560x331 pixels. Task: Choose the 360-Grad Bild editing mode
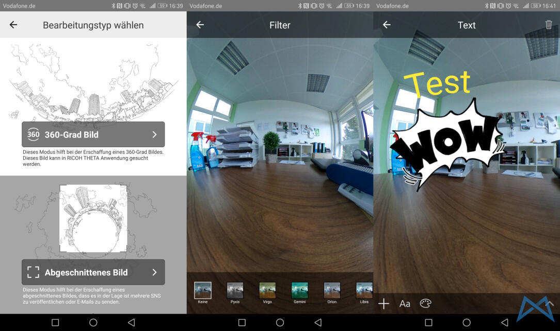click(x=93, y=134)
